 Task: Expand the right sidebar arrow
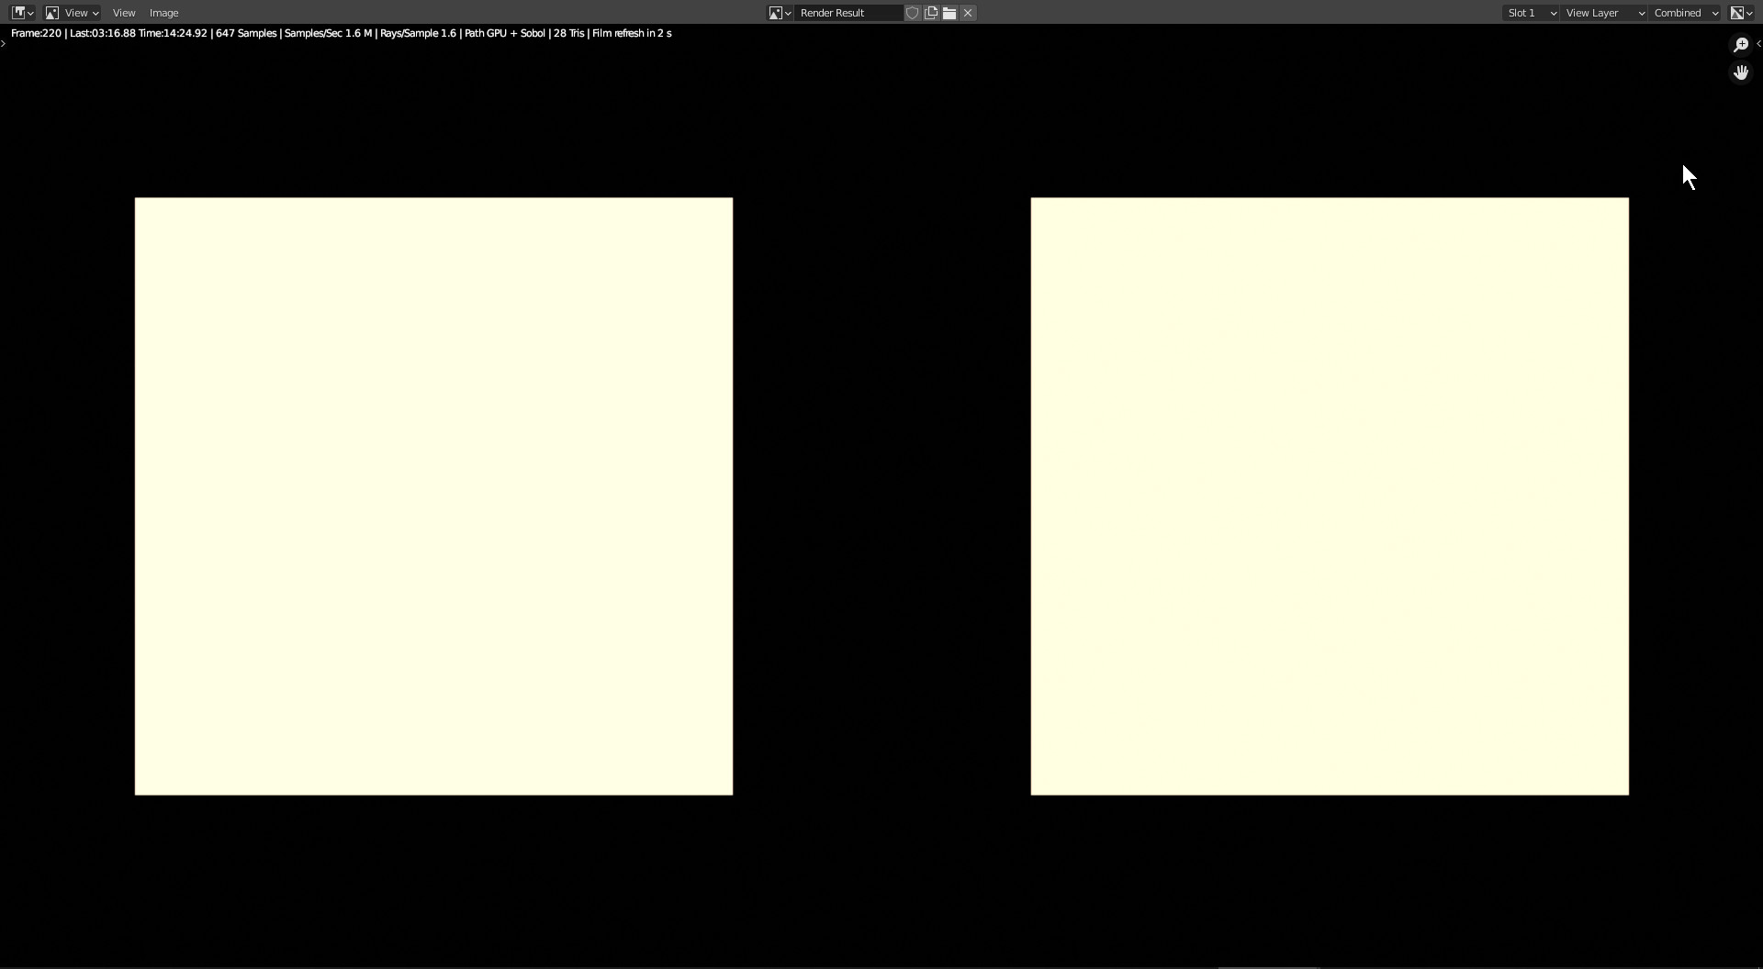[1758, 44]
